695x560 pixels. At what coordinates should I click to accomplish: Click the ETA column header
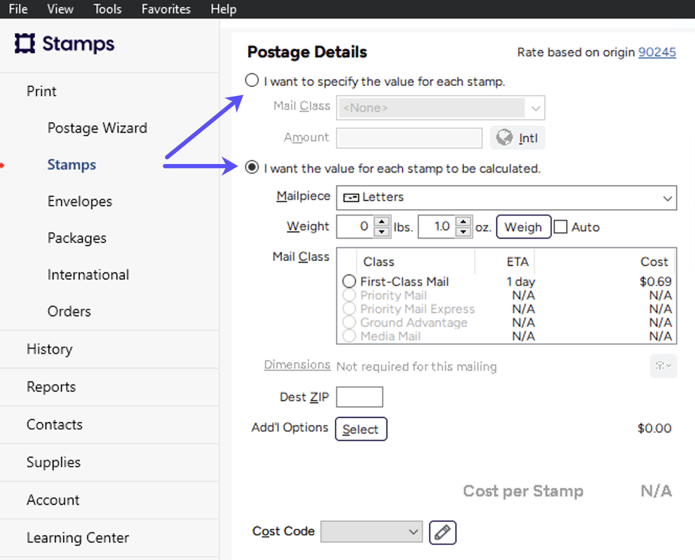tap(518, 262)
